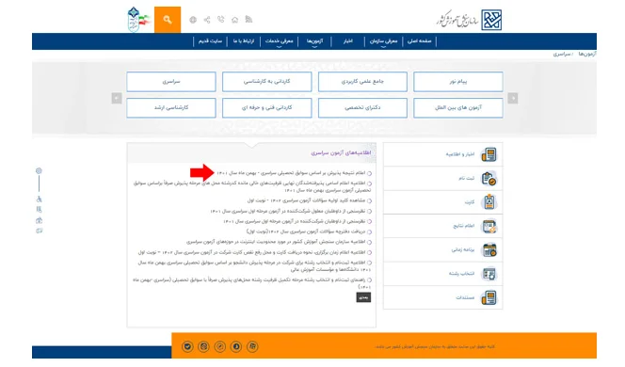Open انتخاب رشته major selection sidebar icon
The height and width of the screenshot is (367, 625).
489,274
